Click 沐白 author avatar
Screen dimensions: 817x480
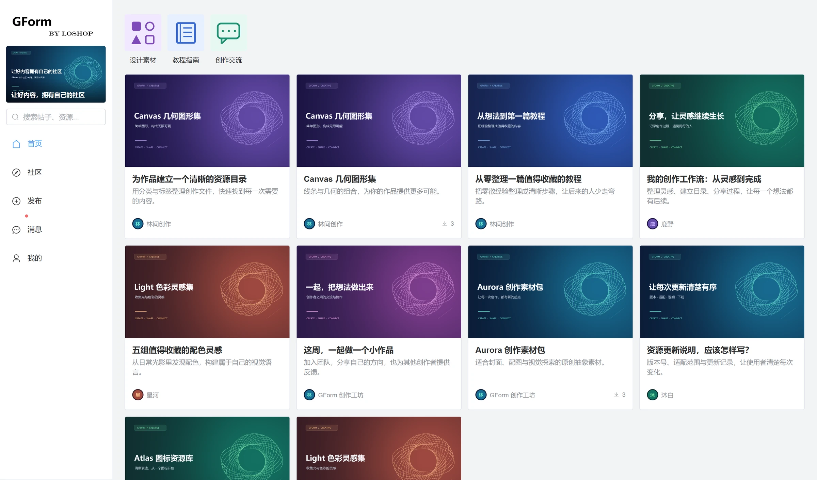tap(653, 395)
